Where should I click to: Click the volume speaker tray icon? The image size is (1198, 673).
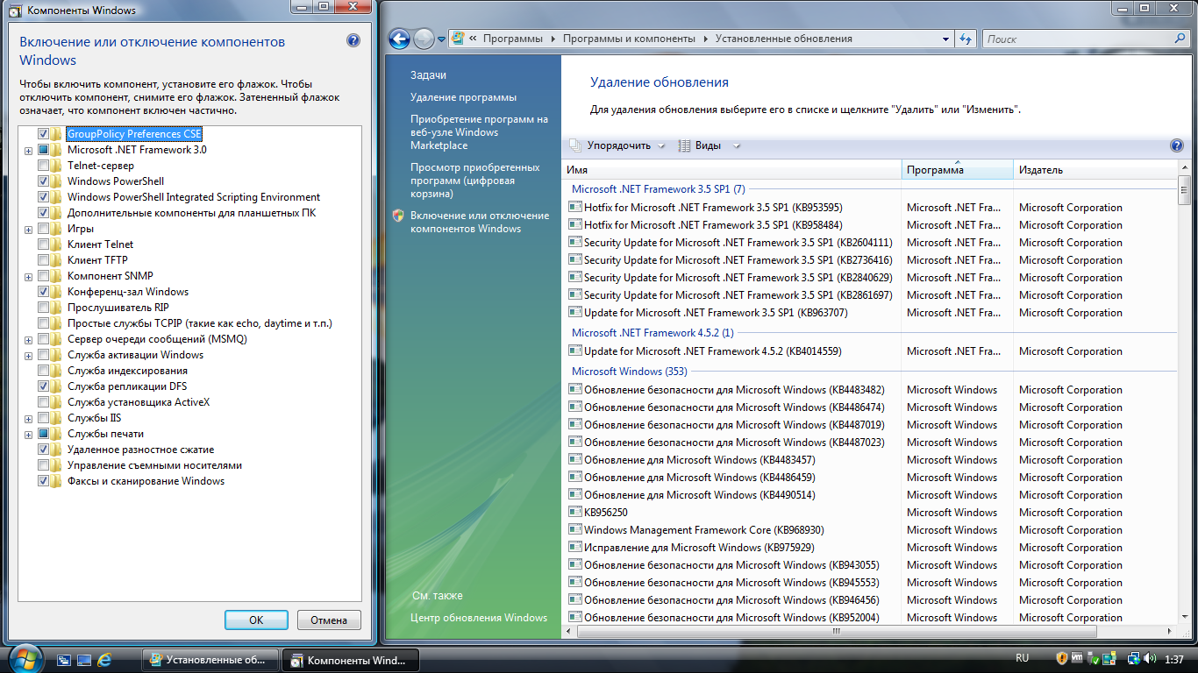tap(1150, 658)
